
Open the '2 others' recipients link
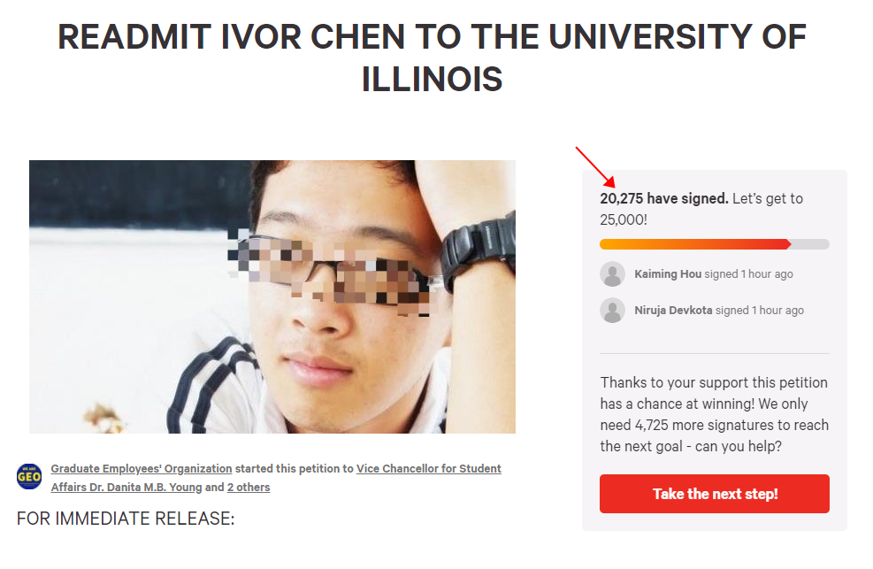(x=249, y=488)
